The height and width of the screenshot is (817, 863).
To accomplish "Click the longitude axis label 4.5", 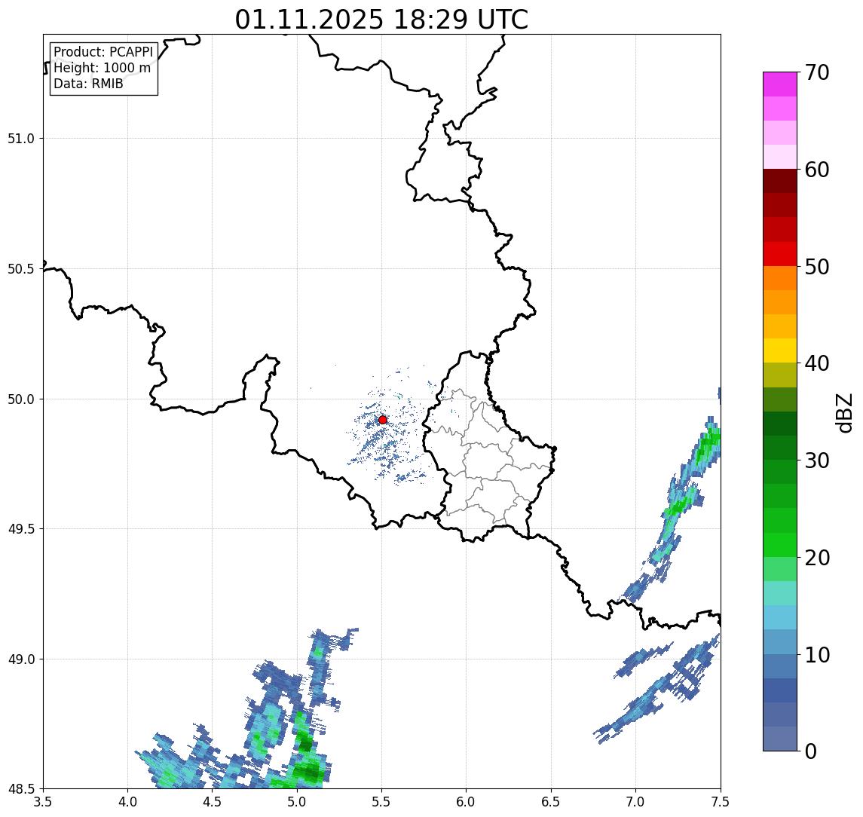I will (213, 802).
